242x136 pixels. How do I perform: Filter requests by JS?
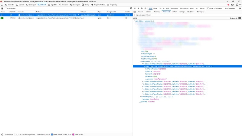tap(164, 8)
